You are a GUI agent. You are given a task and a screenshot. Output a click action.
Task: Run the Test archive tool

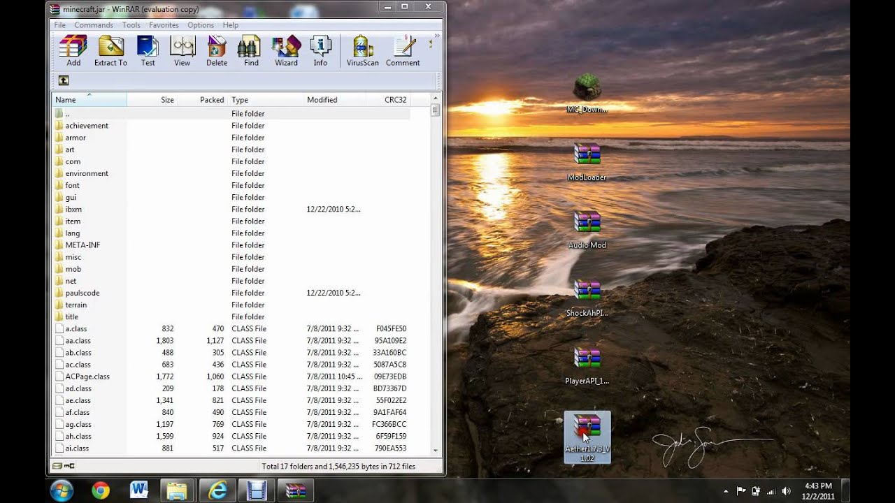point(148,50)
